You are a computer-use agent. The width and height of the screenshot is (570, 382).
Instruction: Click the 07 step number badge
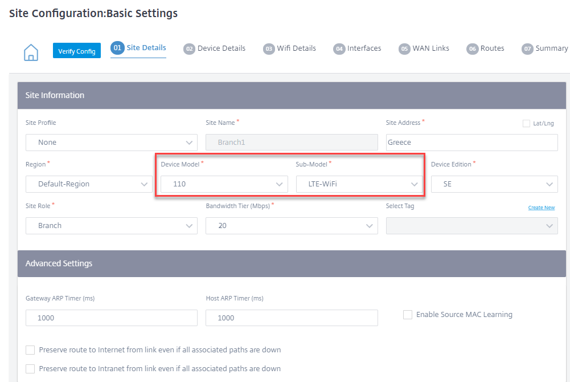[527, 49]
